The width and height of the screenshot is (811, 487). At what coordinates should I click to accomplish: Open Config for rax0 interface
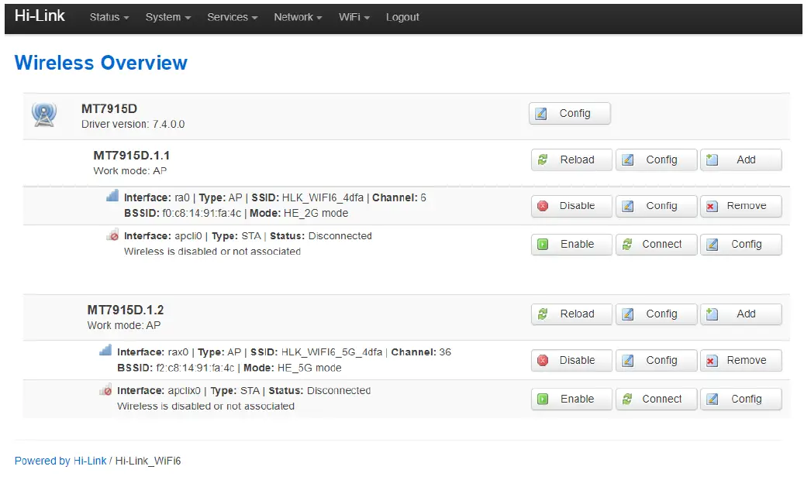tap(657, 361)
